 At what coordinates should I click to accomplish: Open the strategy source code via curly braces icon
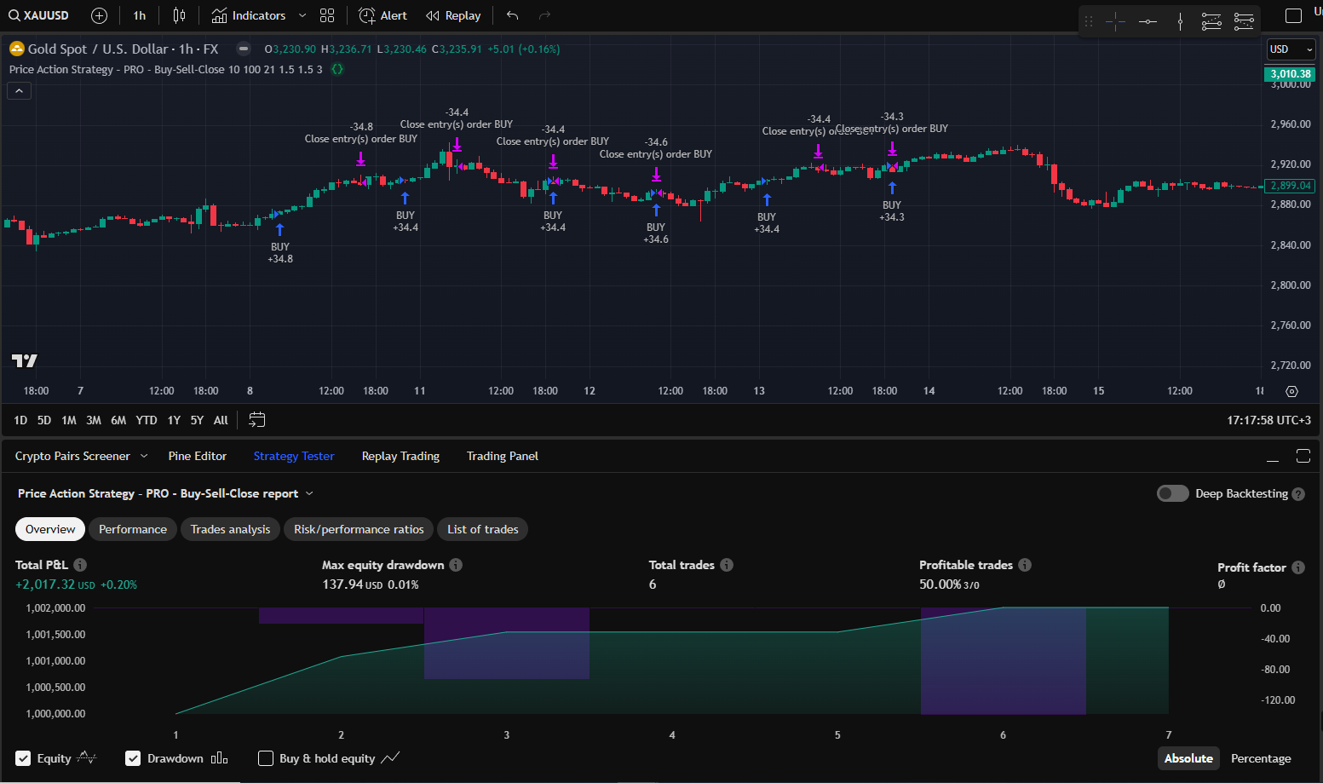click(x=337, y=69)
